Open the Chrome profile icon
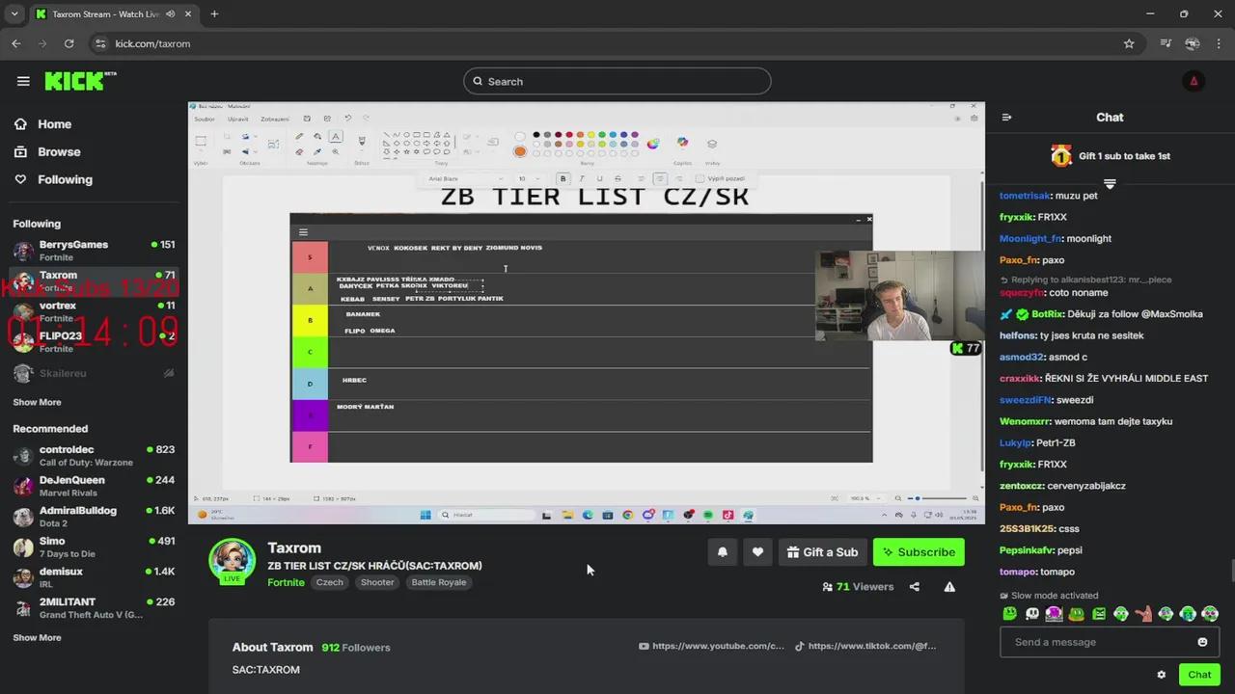This screenshot has width=1235, height=694. [1193, 43]
